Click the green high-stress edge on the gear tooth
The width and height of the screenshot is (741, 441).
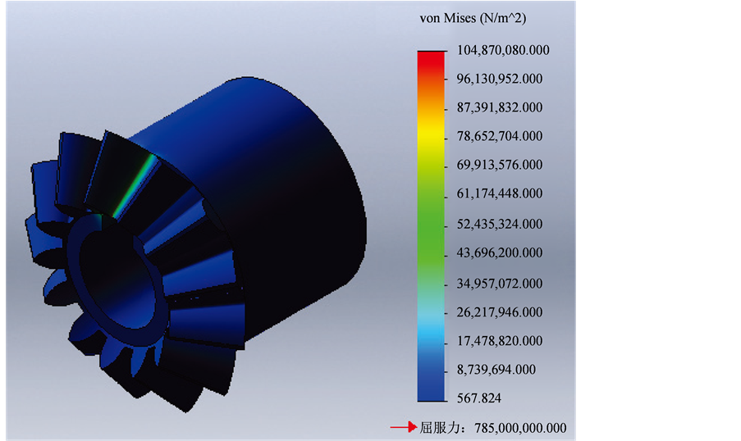click(x=136, y=181)
